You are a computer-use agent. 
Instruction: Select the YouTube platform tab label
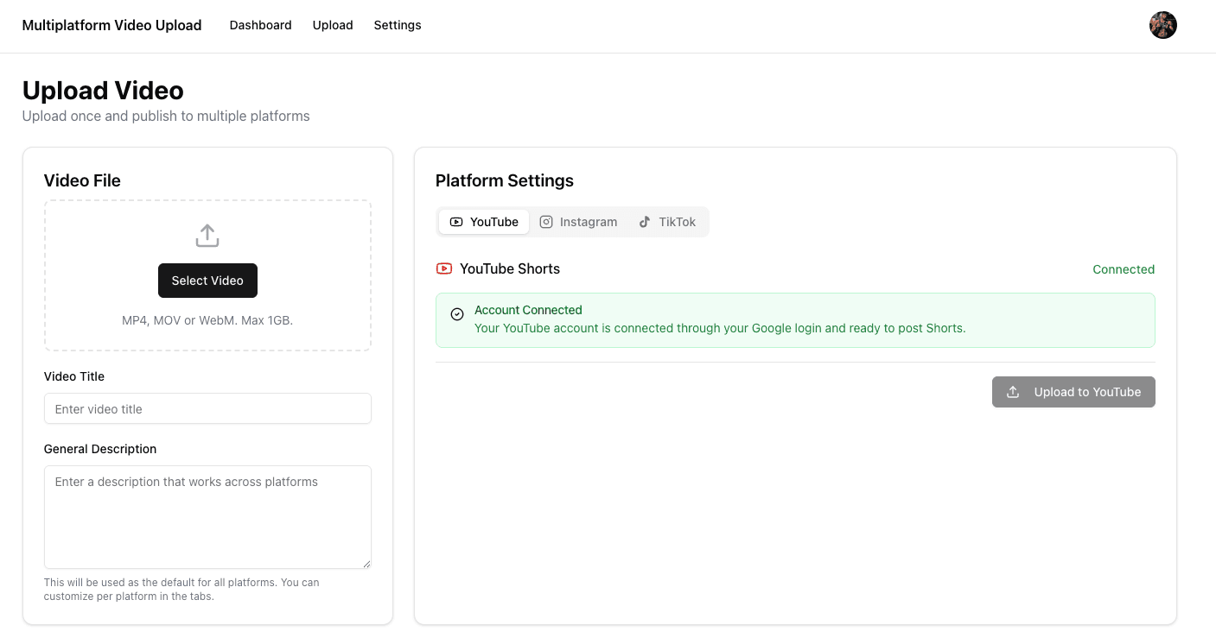tap(494, 222)
